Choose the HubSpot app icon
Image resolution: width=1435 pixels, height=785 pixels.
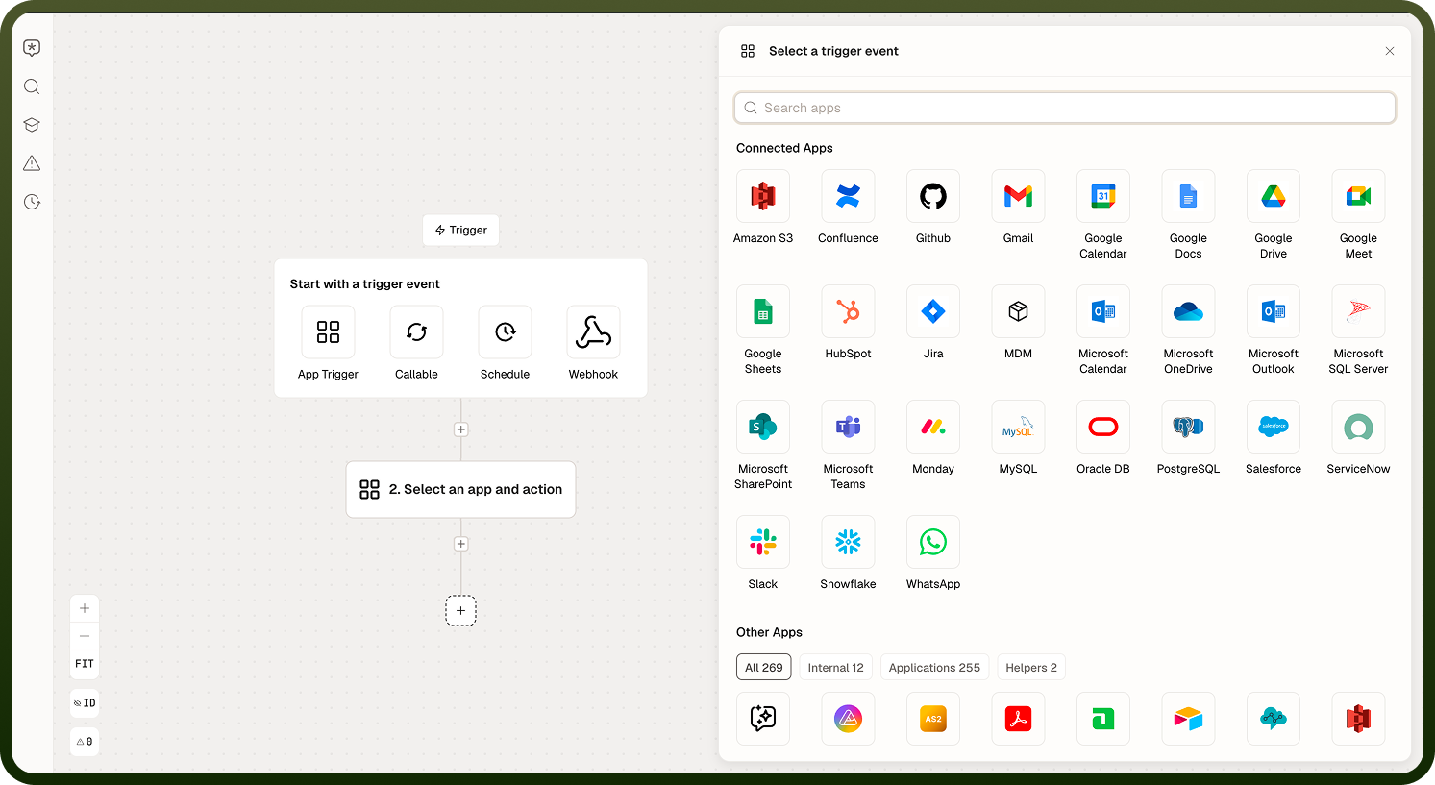pyautogui.click(x=848, y=311)
